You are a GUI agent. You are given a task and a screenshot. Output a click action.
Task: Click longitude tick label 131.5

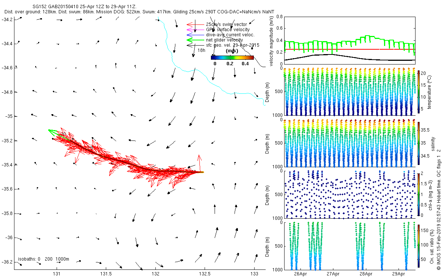point(106,274)
